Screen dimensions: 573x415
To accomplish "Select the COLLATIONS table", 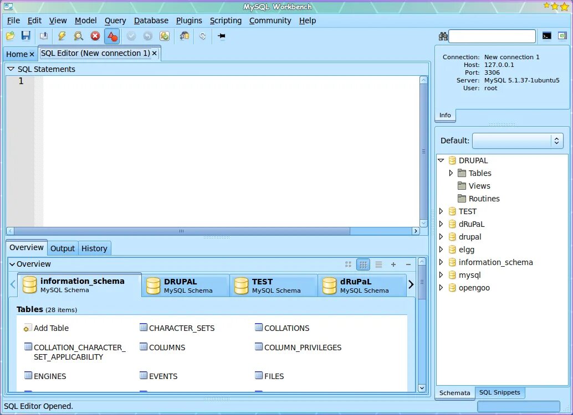I will (282, 328).
